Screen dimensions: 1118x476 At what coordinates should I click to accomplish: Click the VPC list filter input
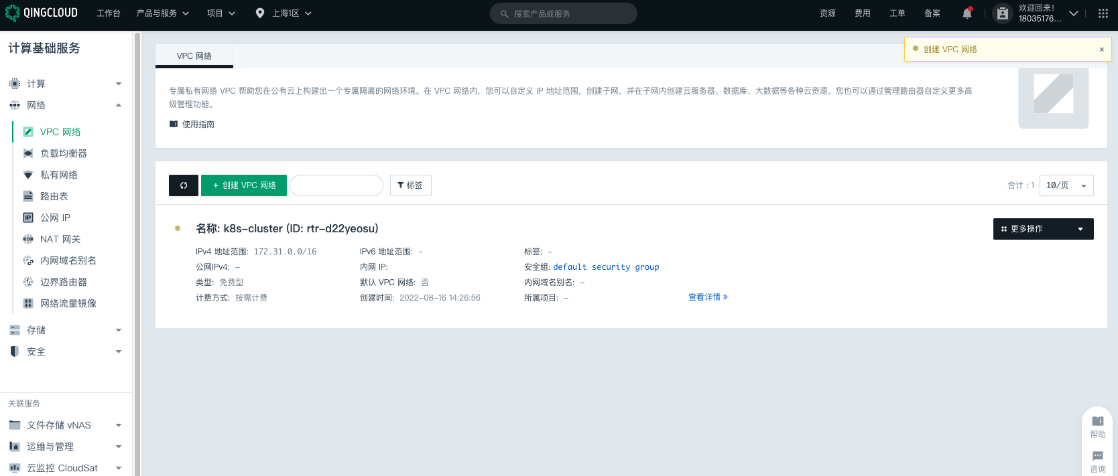pos(336,185)
